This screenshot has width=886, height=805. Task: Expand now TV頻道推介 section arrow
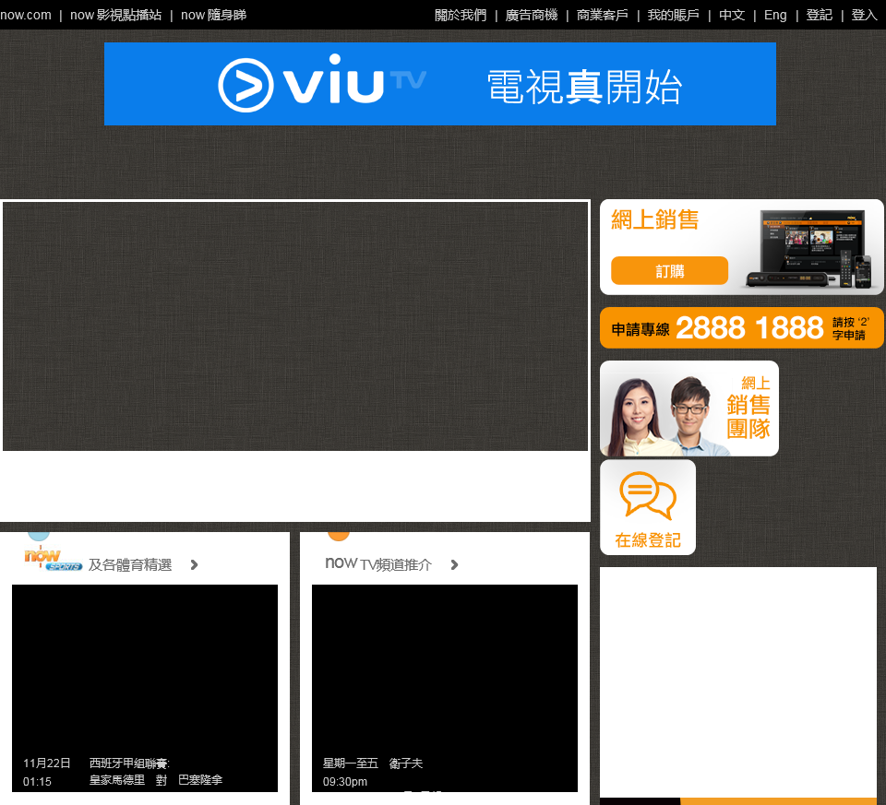click(x=454, y=564)
